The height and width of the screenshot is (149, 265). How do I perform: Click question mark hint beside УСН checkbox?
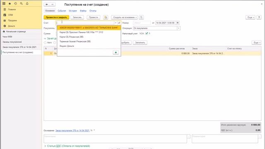(149, 34)
